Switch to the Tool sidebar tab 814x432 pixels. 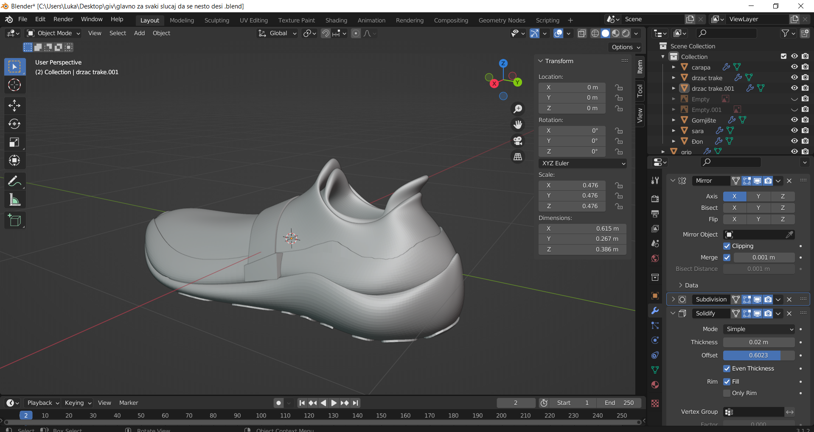pyautogui.click(x=640, y=91)
